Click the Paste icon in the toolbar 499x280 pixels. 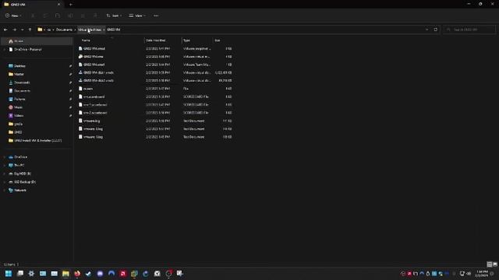click(58, 16)
